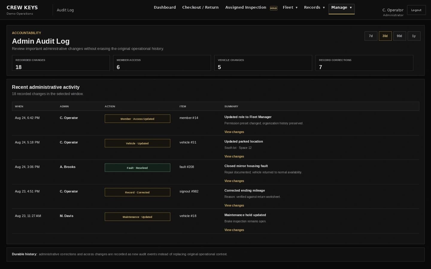View changes for updated parked location
The height and width of the screenshot is (269, 431).
(234, 156)
